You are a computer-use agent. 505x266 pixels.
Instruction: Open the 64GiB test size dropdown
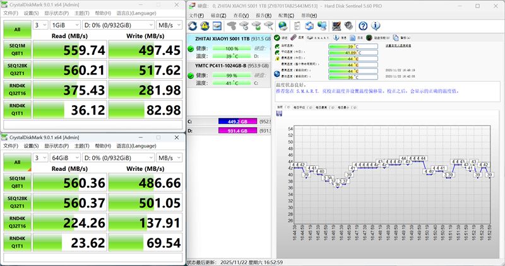(x=65, y=157)
